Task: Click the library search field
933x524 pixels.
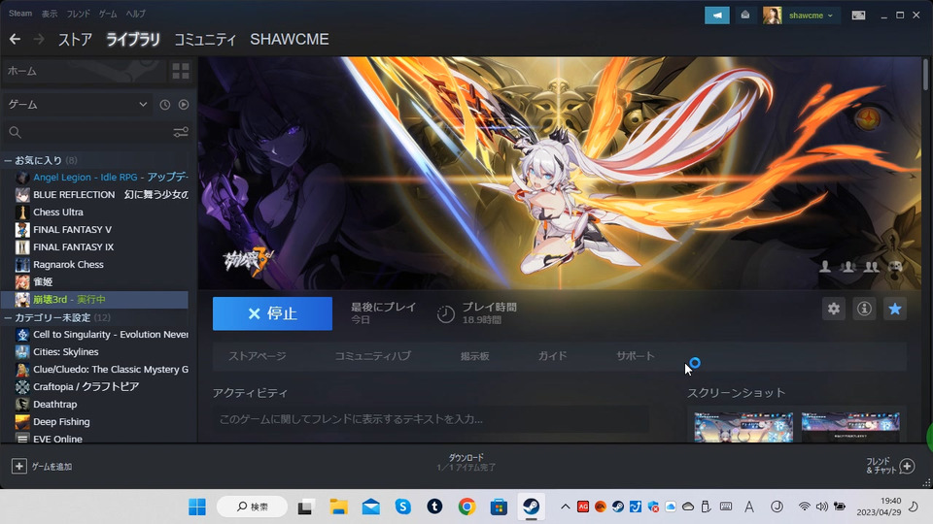Action: pos(96,132)
